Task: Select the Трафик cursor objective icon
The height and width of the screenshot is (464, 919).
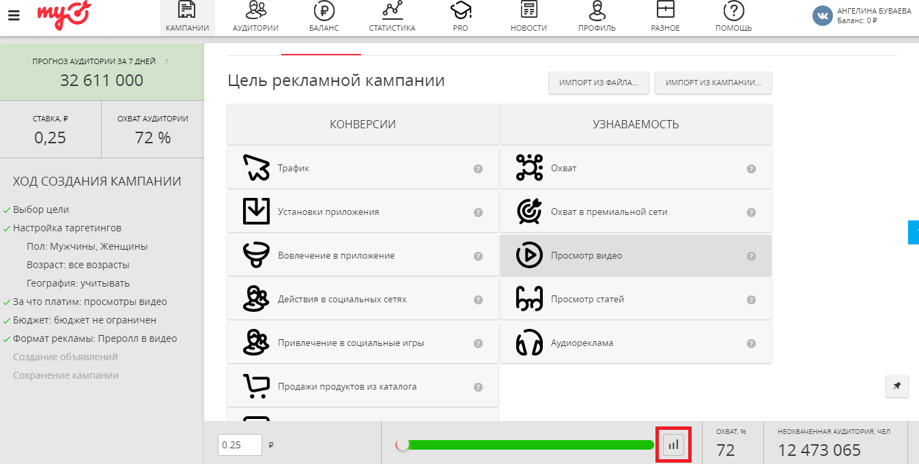Action: pyautogui.click(x=255, y=167)
